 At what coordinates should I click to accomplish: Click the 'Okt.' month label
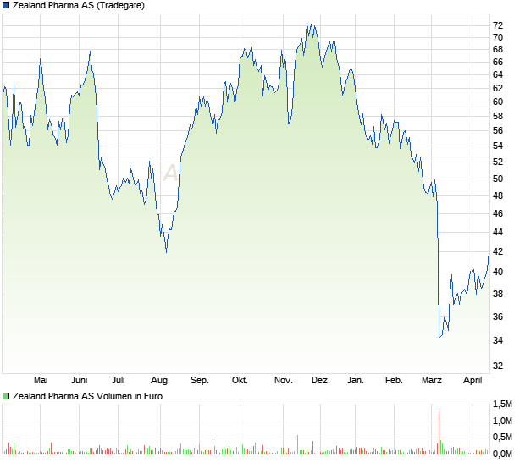click(240, 380)
